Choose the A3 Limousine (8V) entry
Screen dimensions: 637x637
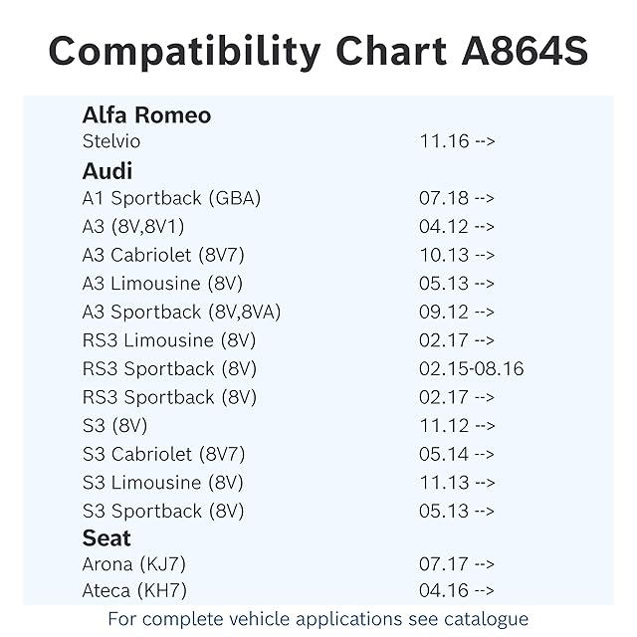(162, 284)
